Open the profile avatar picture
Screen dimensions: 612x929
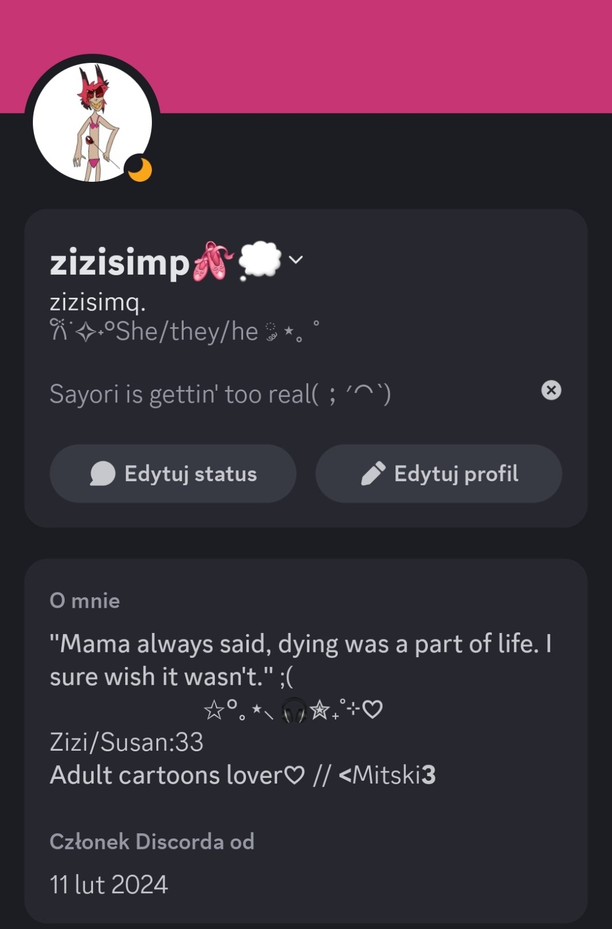click(92, 122)
